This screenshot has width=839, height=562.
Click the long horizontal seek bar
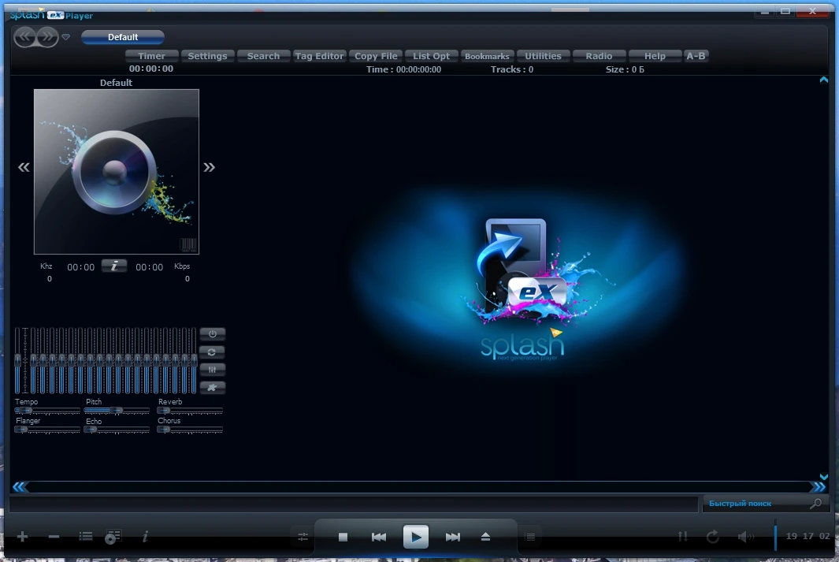419,486
